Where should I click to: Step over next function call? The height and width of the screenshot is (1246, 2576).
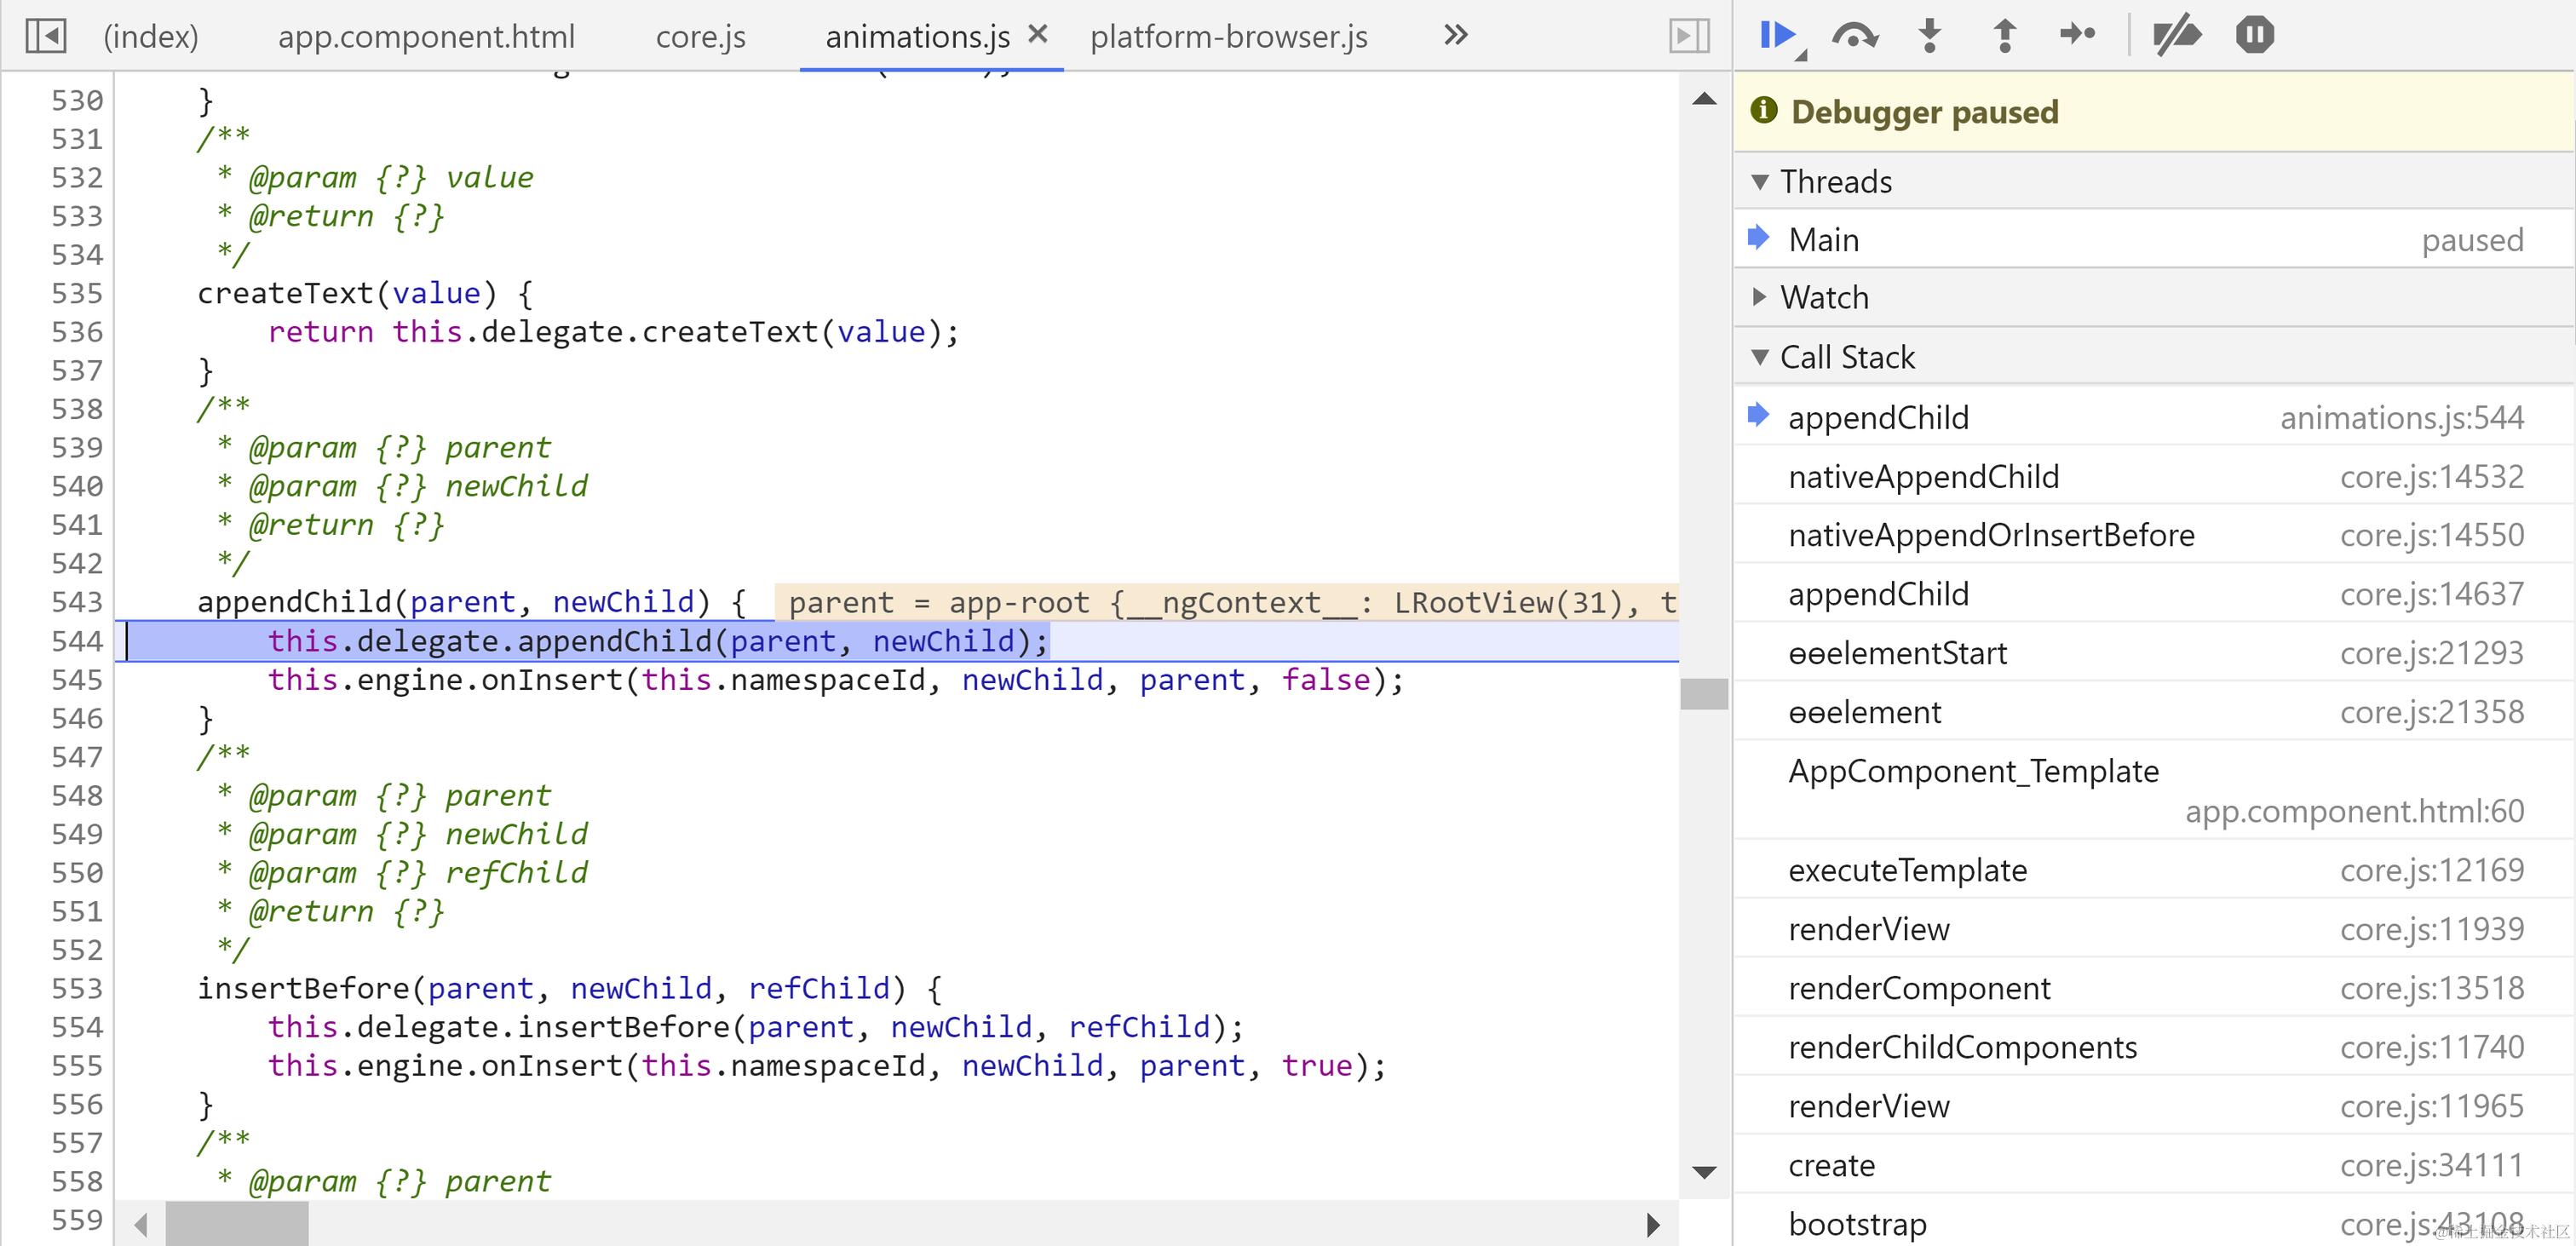(x=1854, y=36)
